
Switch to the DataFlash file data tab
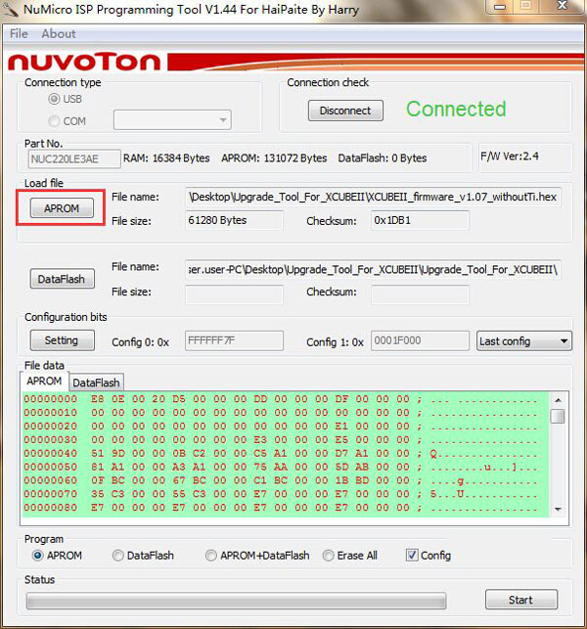96,382
